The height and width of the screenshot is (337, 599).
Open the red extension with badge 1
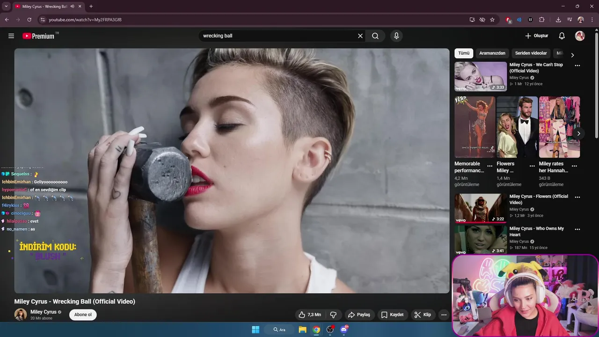(x=508, y=20)
